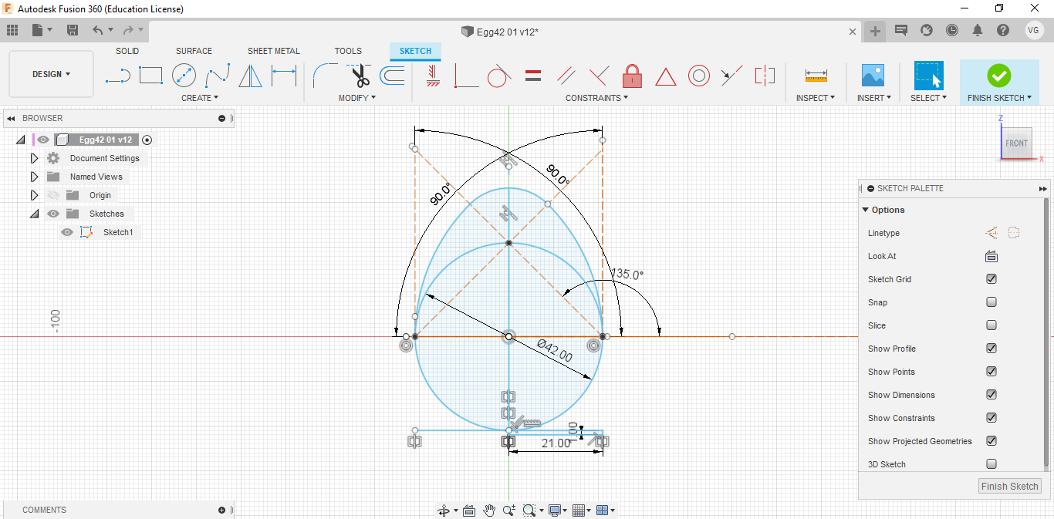Expand the Named Views tree node
The width and height of the screenshot is (1054, 519).
point(34,177)
